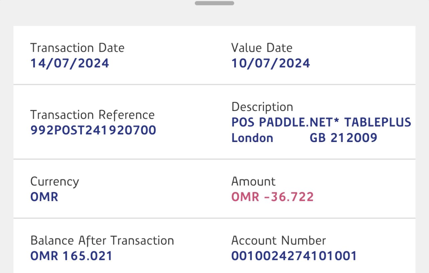
Task: Select the transaction date 14/07/2024
Action: pyautogui.click(x=69, y=63)
